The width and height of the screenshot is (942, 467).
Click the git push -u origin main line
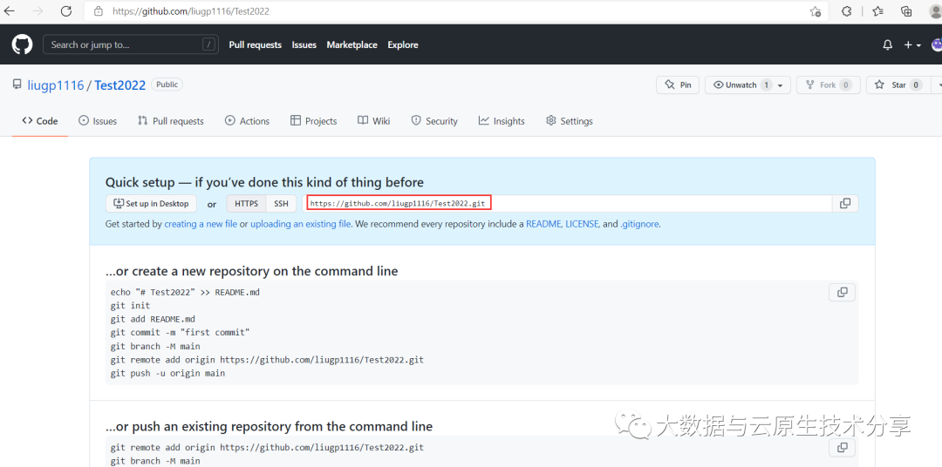click(167, 374)
